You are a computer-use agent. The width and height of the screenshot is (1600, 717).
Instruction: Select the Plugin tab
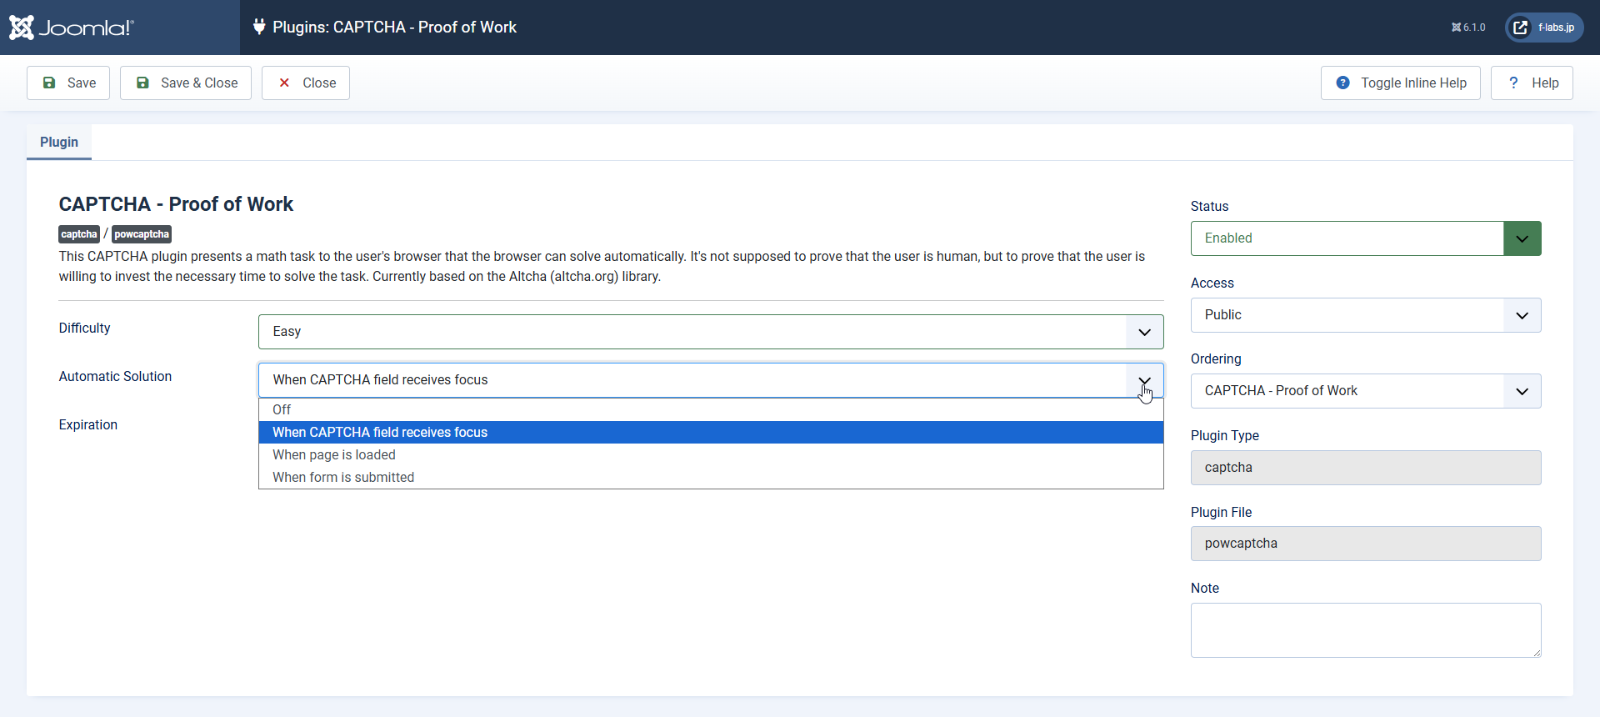point(59,142)
